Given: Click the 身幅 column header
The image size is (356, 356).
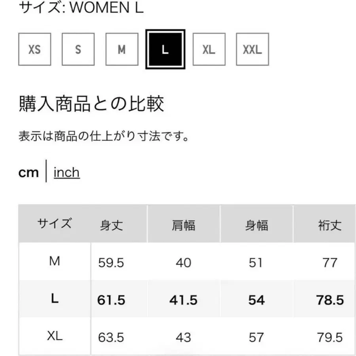Looking at the screenshot, I should (x=256, y=225).
